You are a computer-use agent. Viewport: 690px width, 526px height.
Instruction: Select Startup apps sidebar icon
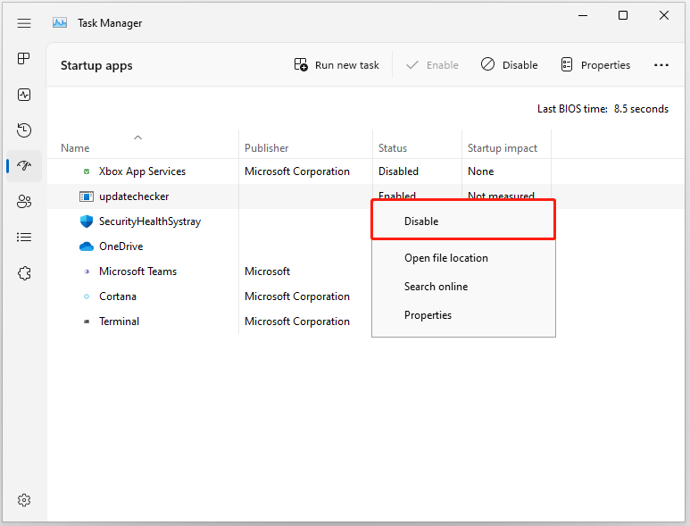(24, 166)
